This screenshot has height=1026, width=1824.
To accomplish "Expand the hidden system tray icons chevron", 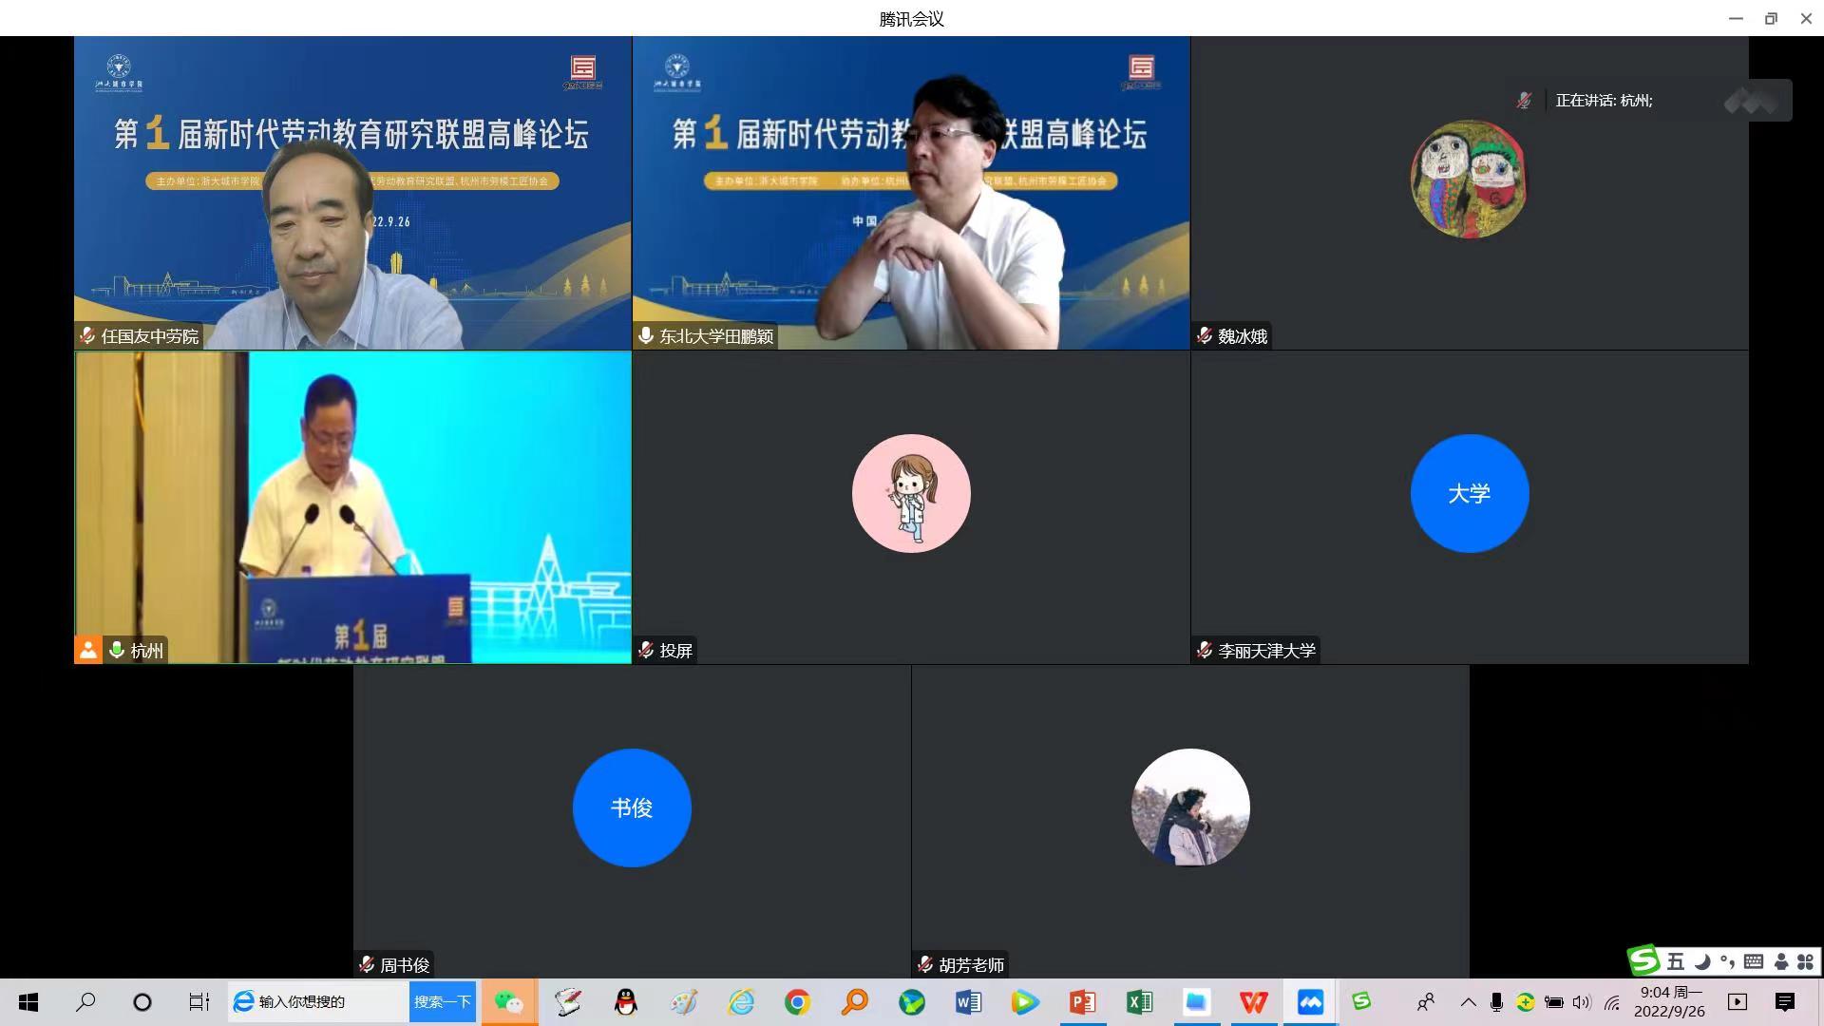I will tap(1468, 1002).
